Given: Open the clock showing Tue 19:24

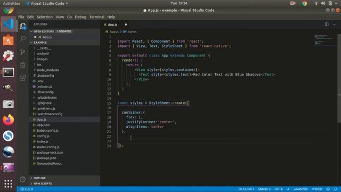Looking at the screenshot, I should pos(179,3).
